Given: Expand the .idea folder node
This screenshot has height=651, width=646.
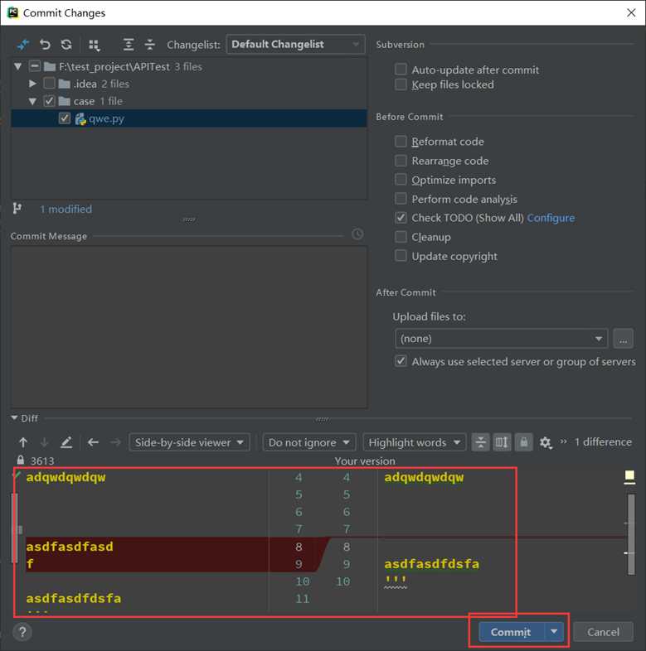Looking at the screenshot, I should 32,84.
